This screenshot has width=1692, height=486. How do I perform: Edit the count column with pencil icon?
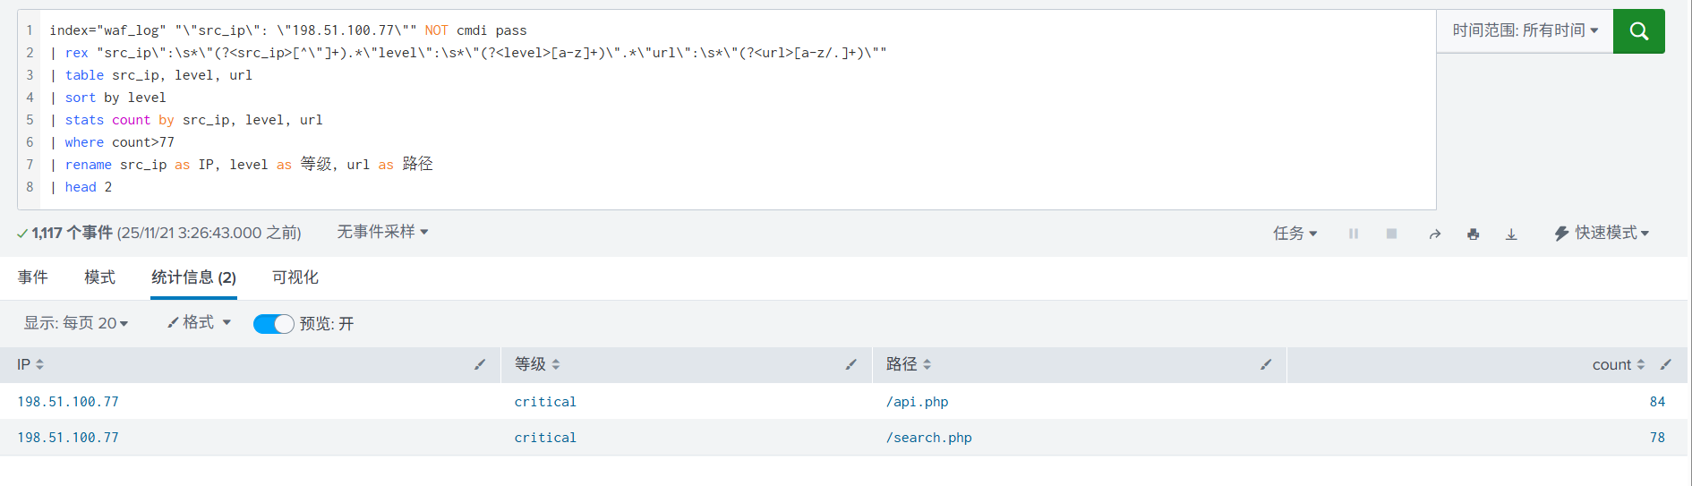[1666, 364]
